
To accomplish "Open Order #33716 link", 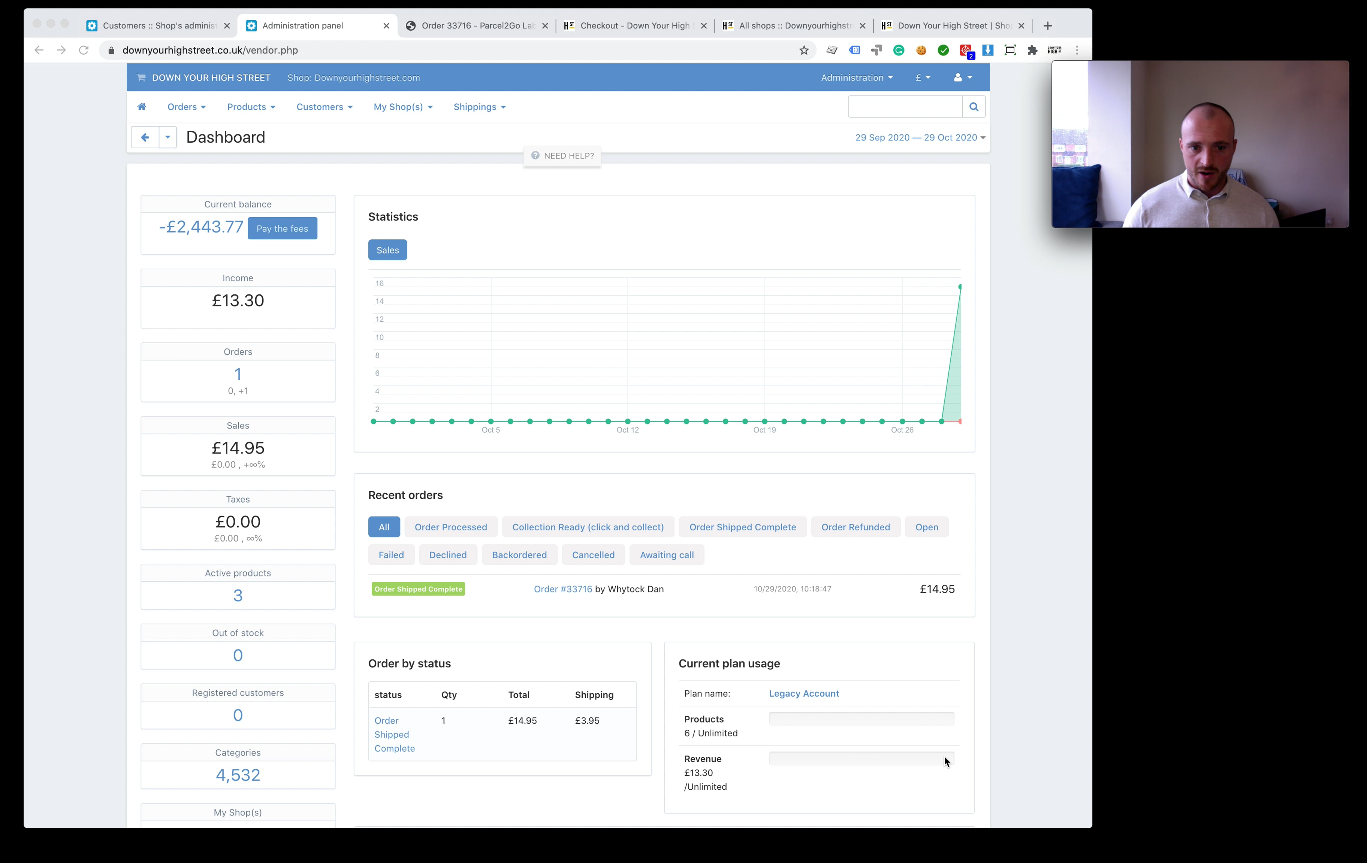I will point(562,589).
